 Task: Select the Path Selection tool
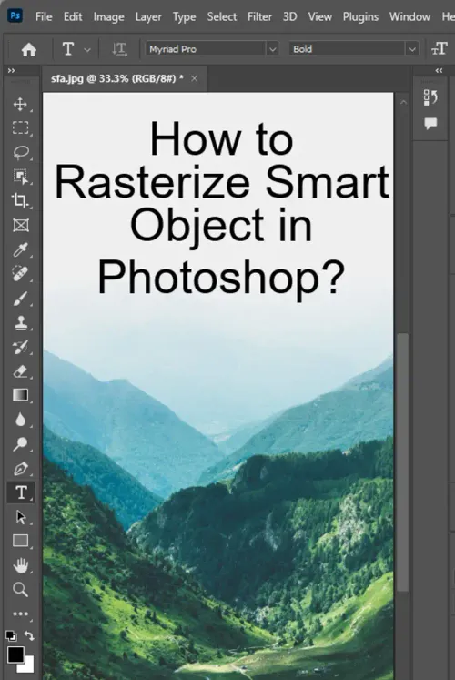click(x=20, y=517)
